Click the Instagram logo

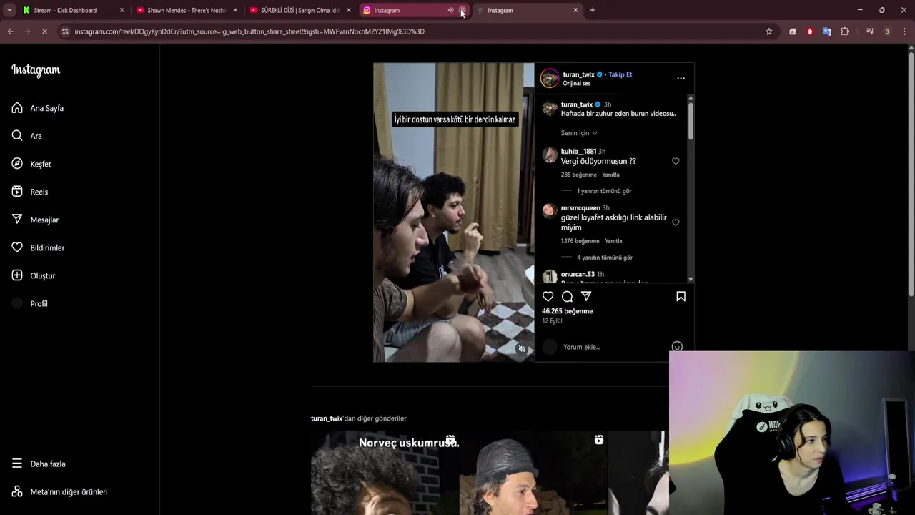[36, 70]
